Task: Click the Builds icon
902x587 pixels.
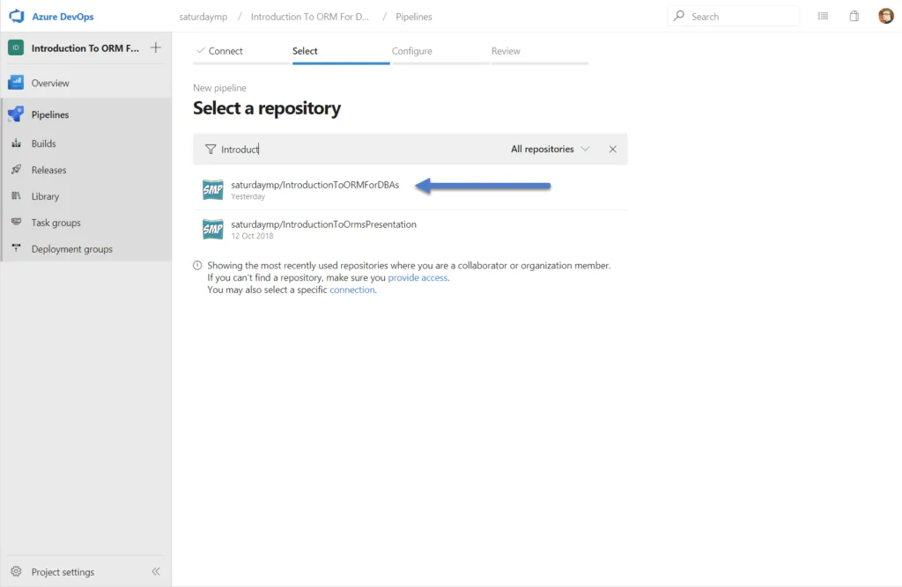Action: [16, 143]
